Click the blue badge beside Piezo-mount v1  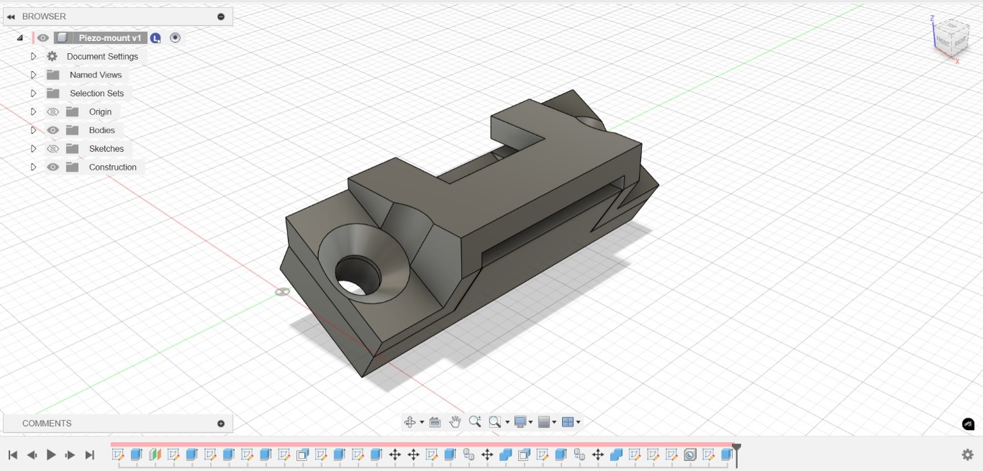coord(155,38)
